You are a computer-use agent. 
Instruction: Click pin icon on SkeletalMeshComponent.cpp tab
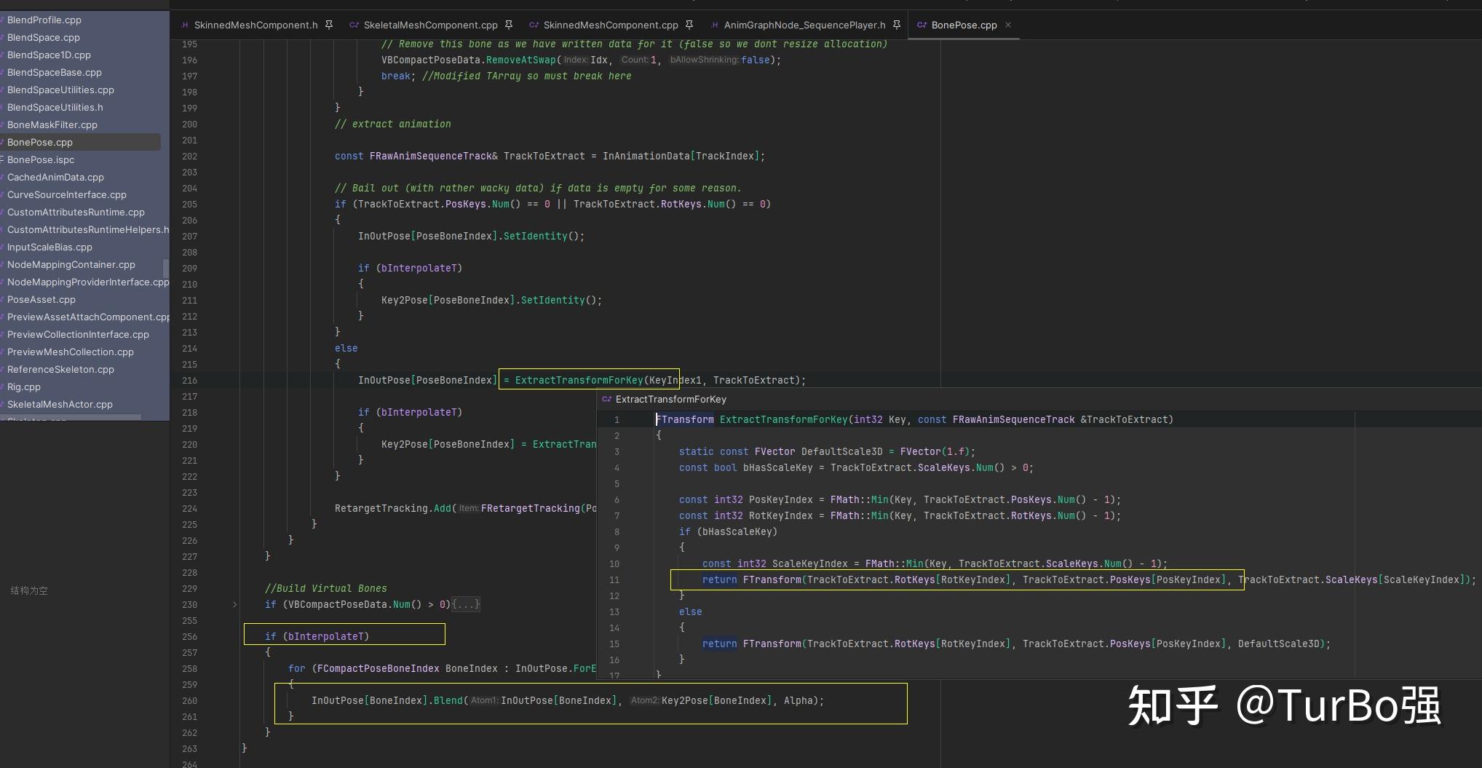tap(509, 25)
